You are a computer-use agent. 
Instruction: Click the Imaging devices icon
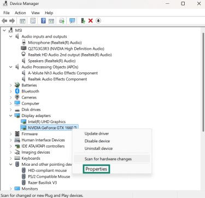click(17, 152)
